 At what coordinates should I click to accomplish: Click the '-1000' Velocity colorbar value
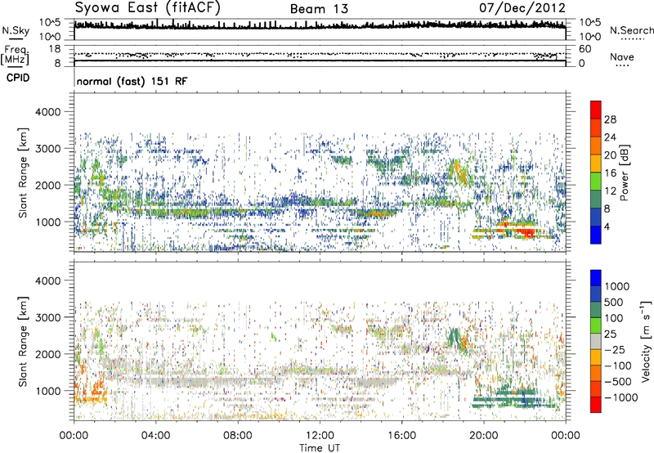[x=621, y=397]
